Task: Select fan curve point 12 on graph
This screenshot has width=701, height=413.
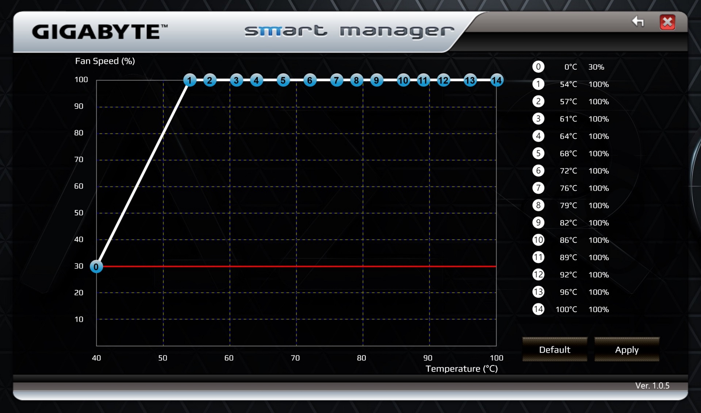Action: coord(443,80)
